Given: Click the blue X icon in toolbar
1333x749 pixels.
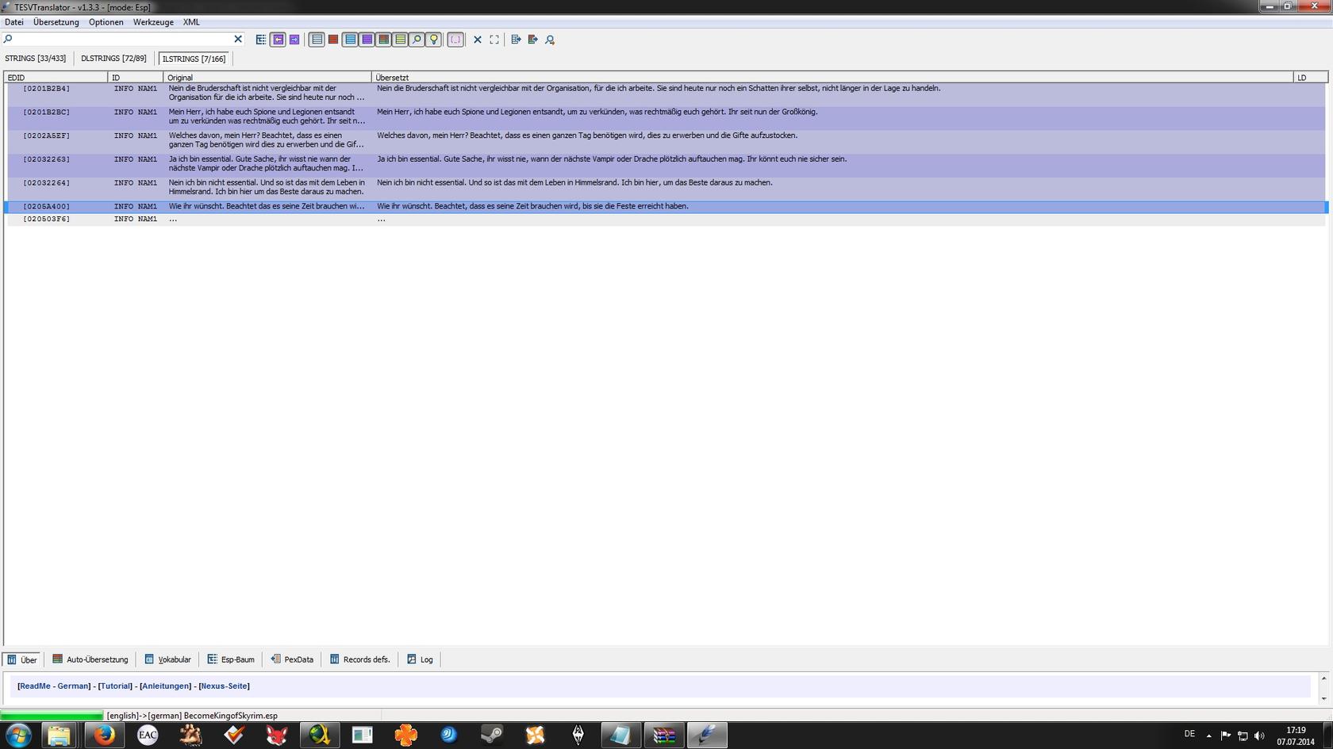Looking at the screenshot, I should click(478, 40).
